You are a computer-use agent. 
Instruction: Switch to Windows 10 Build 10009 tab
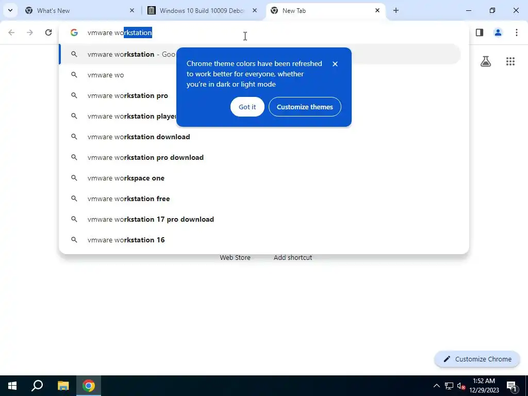coord(202,10)
